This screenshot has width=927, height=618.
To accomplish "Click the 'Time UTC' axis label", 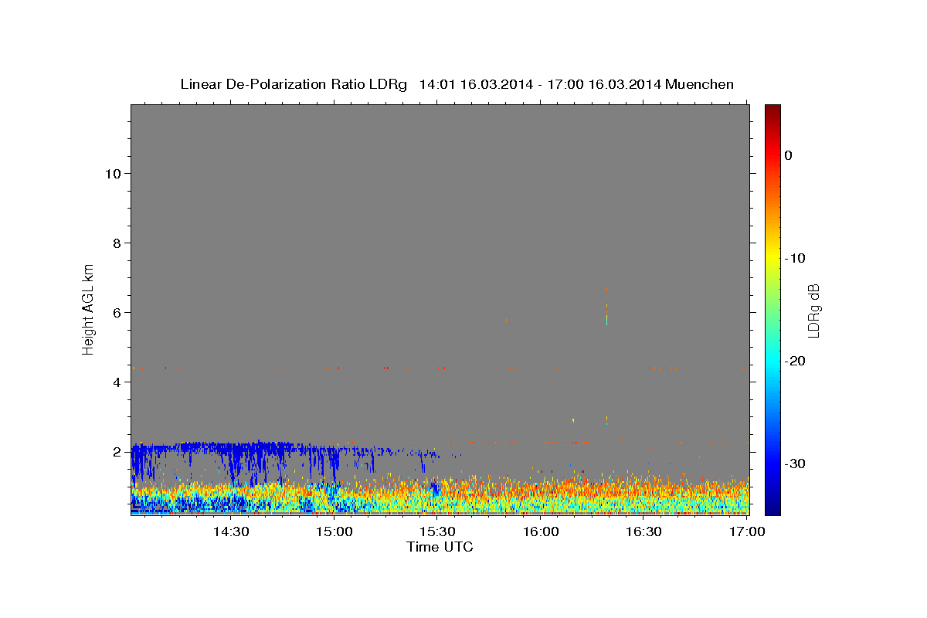I will coord(440,547).
